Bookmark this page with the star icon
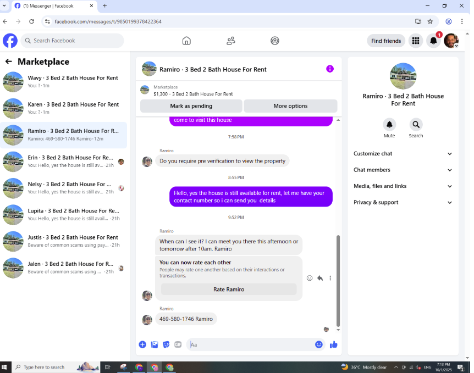The width and height of the screenshot is (474, 373). click(x=430, y=21)
